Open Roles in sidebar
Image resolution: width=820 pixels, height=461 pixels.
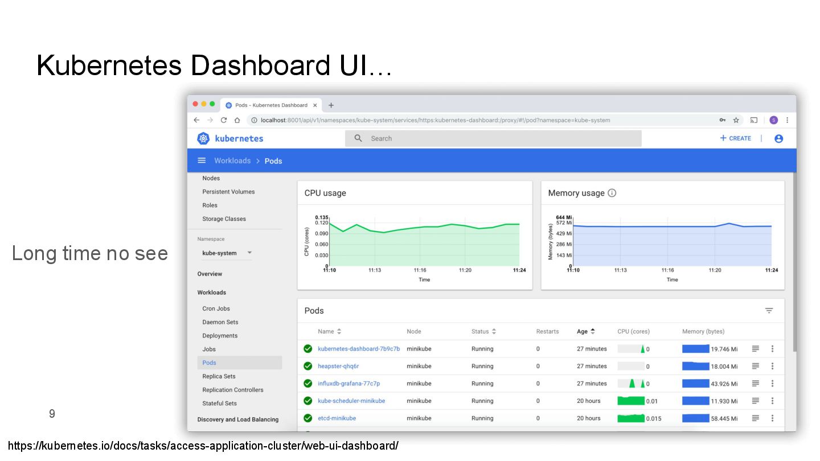coord(210,205)
